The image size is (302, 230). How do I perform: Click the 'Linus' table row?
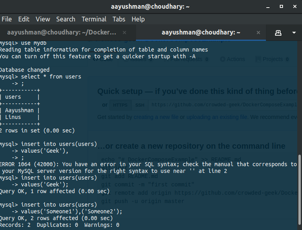[x=19, y=117]
